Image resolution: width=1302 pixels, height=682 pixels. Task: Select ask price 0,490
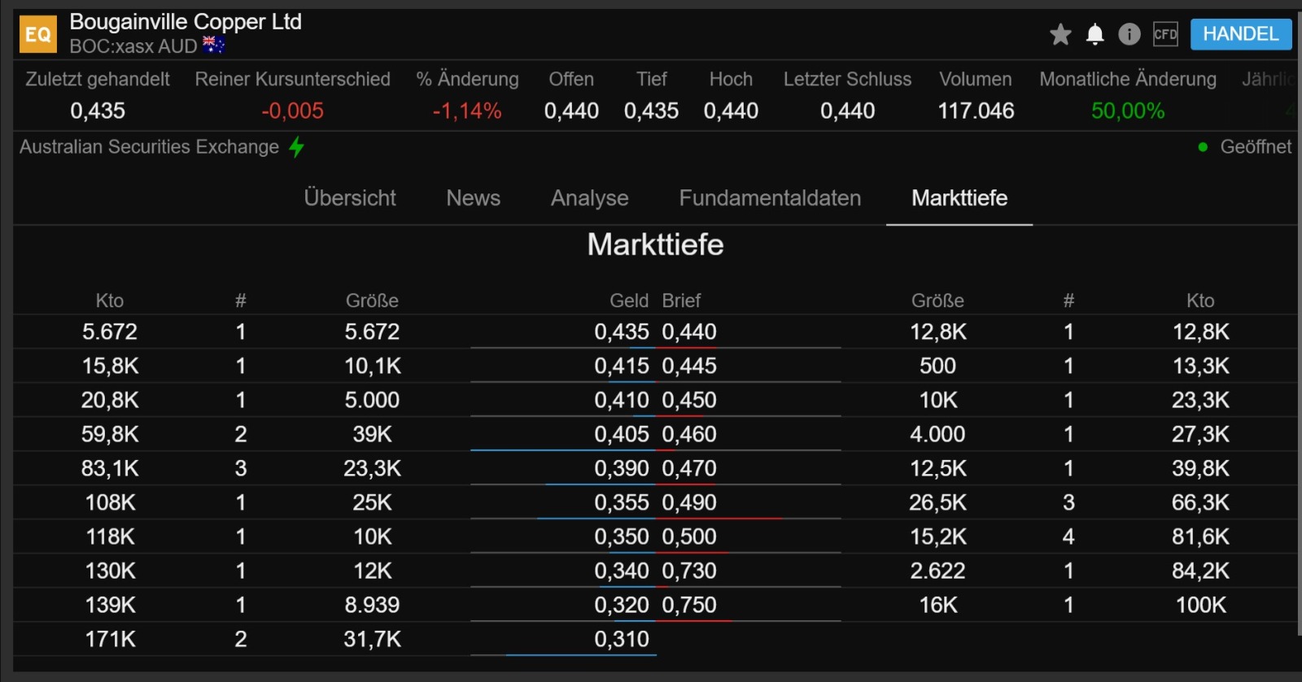pos(689,502)
